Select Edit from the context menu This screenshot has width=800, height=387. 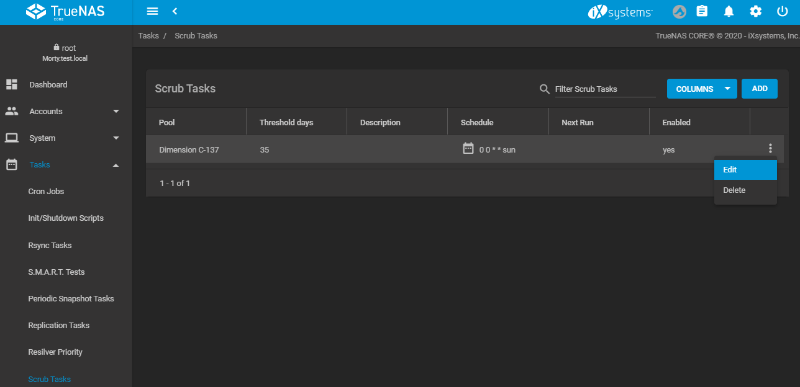745,170
